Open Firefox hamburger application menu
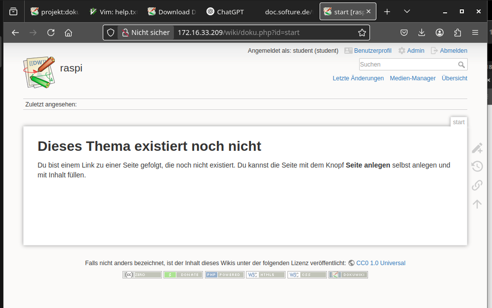Image resolution: width=492 pixels, height=308 pixels. pyautogui.click(x=475, y=33)
